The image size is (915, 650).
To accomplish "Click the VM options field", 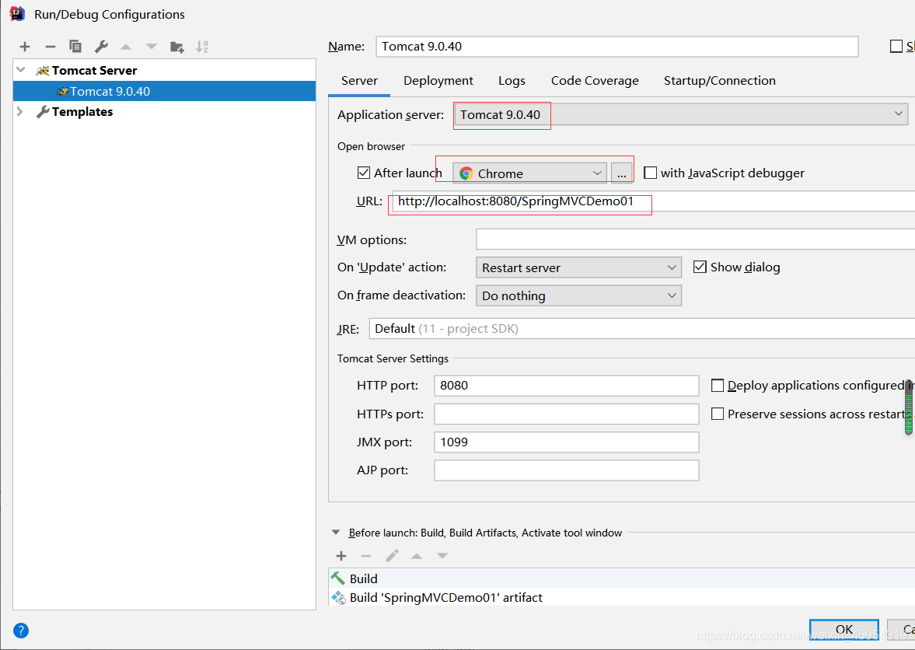I will coord(696,239).
